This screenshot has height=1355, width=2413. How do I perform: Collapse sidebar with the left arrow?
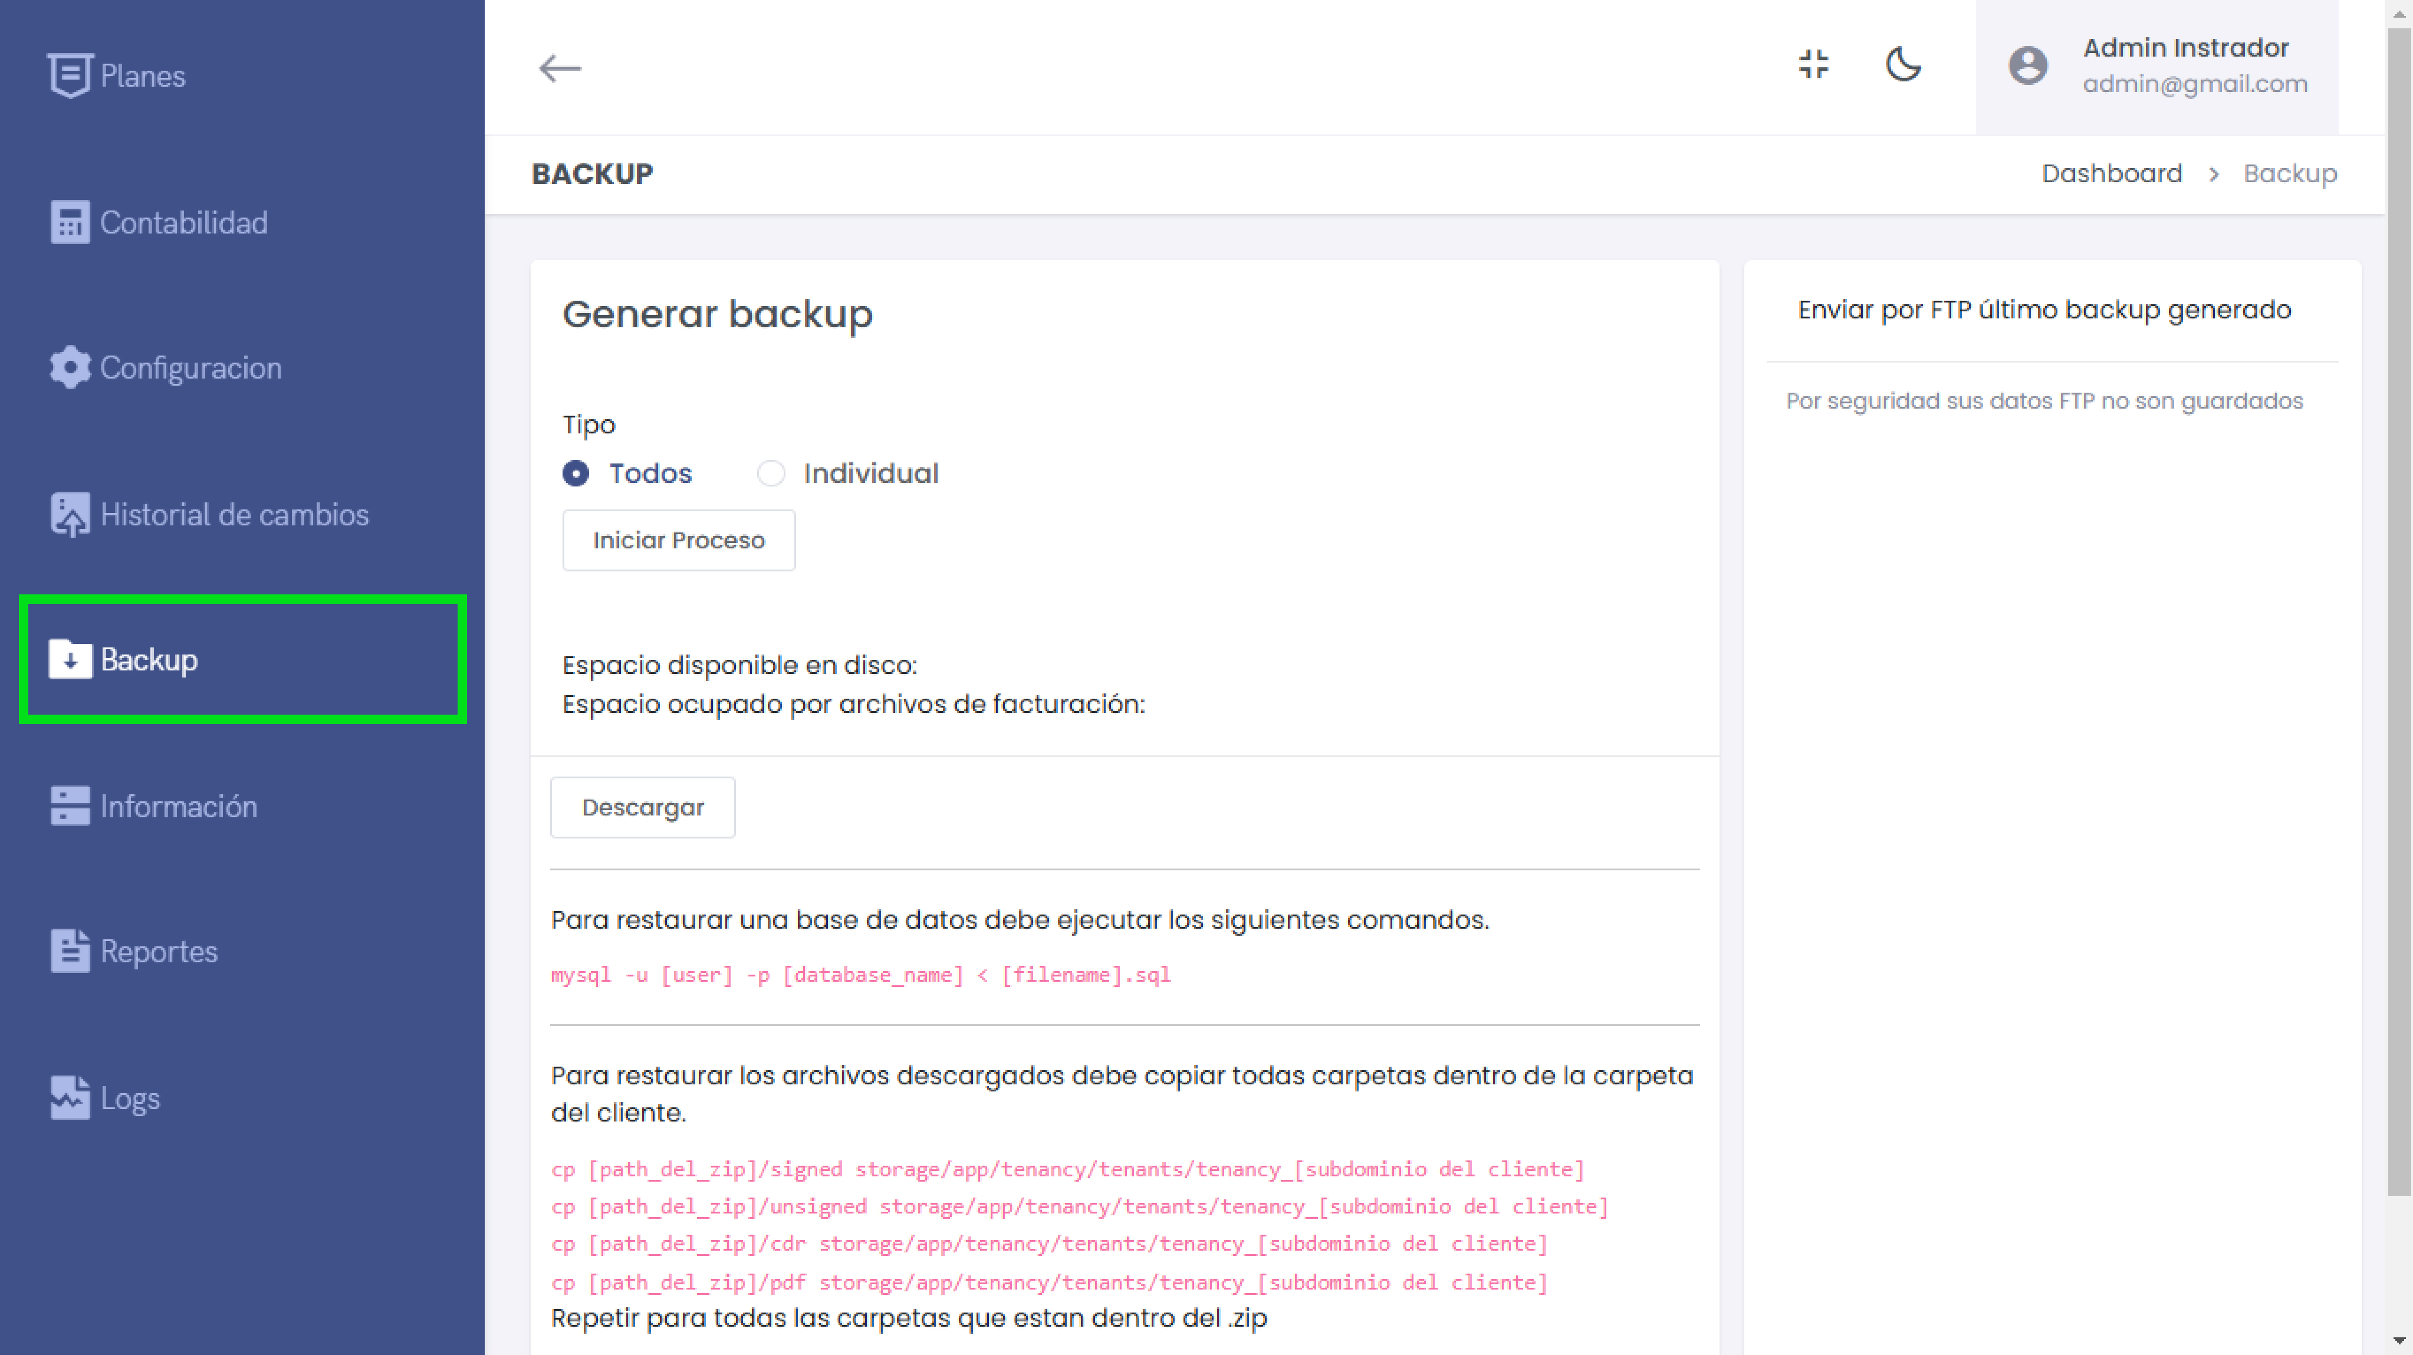[x=560, y=67]
